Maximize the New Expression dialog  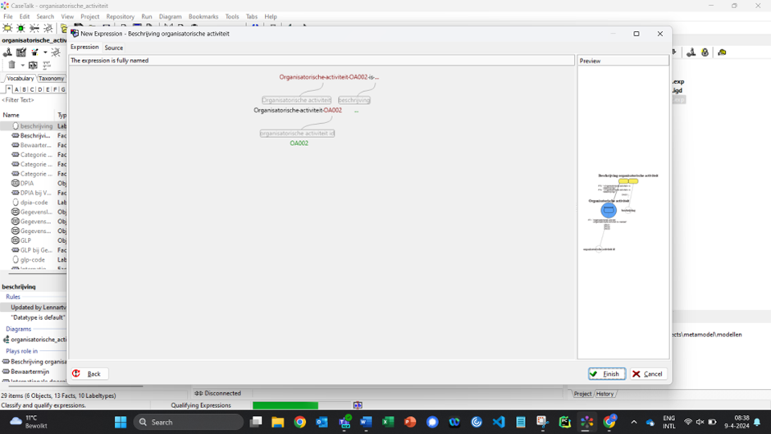tap(636, 34)
